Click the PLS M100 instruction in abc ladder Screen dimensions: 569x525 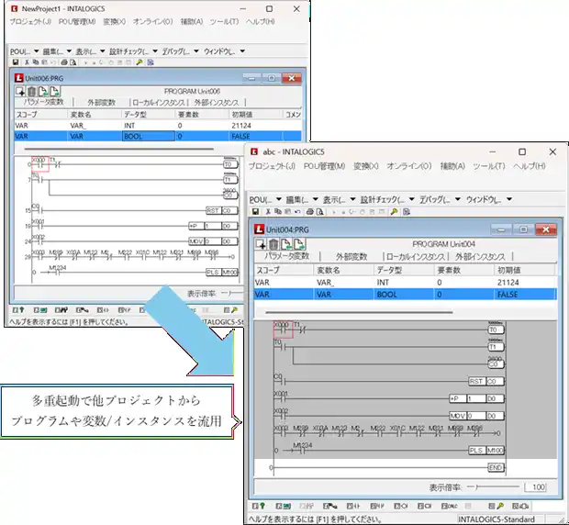coord(486,451)
